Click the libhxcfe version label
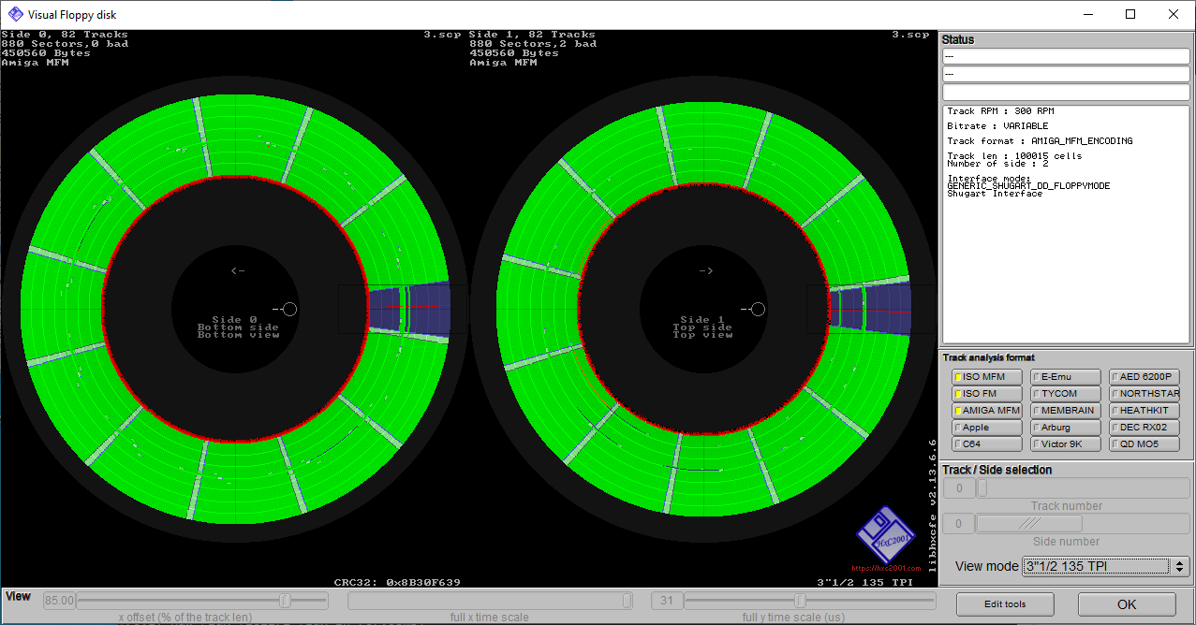Screen dimensions: 1196x625 click(931, 505)
